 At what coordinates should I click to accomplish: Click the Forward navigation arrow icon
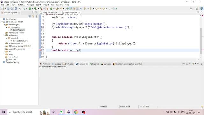point(109,9)
